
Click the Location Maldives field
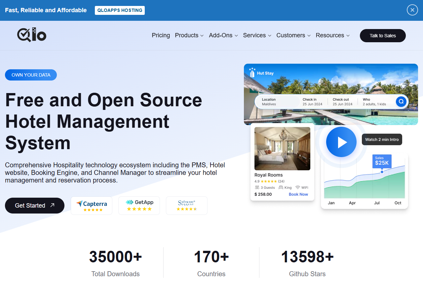click(x=277, y=102)
